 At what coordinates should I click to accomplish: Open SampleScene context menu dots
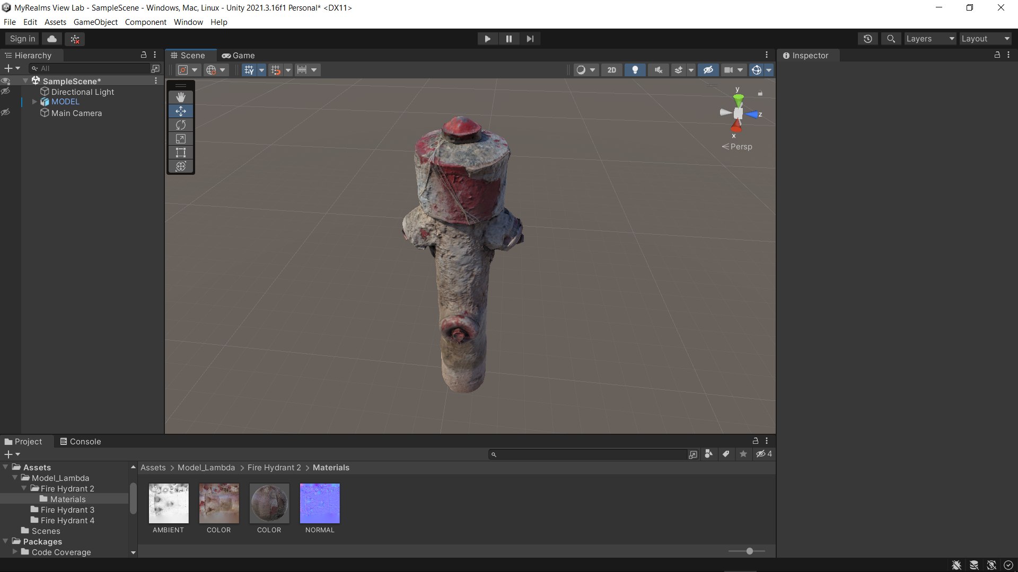156,81
